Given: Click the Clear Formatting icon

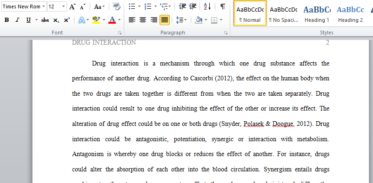Looking at the screenshot, I should click(117, 7).
